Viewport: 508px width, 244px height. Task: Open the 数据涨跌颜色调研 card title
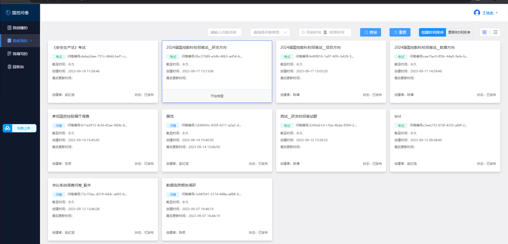click(181, 185)
